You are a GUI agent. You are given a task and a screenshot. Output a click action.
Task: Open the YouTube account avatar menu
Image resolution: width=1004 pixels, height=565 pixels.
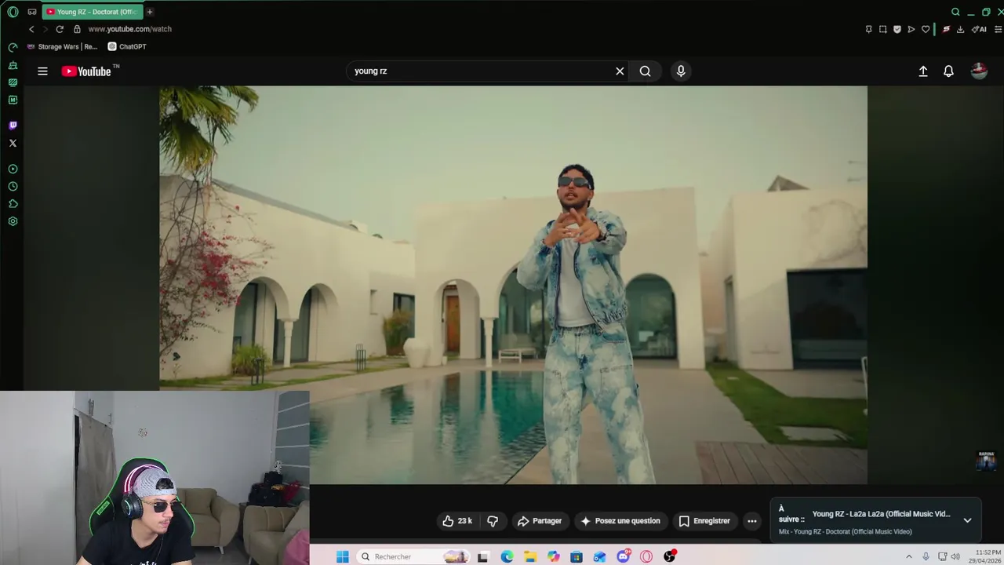[979, 71]
